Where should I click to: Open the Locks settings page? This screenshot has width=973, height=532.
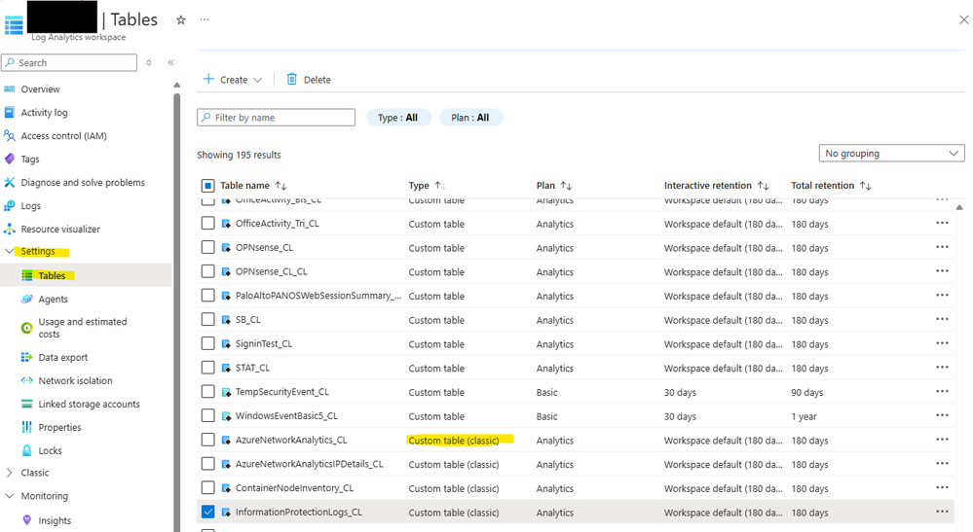pyautogui.click(x=50, y=451)
